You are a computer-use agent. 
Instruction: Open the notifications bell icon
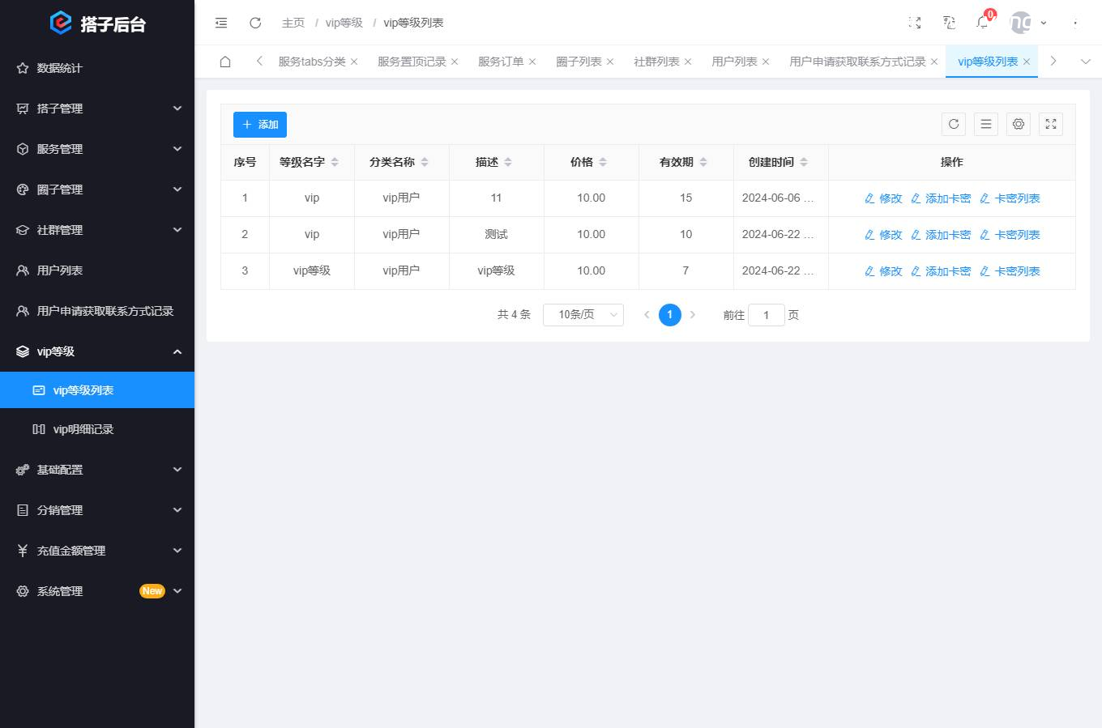pos(982,23)
